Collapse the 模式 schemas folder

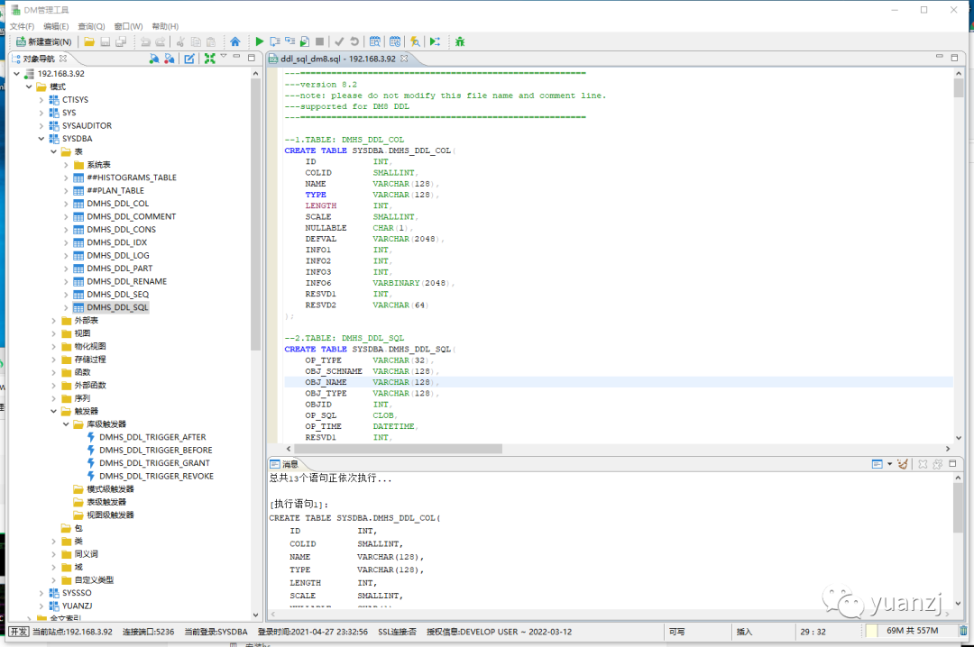(29, 87)
